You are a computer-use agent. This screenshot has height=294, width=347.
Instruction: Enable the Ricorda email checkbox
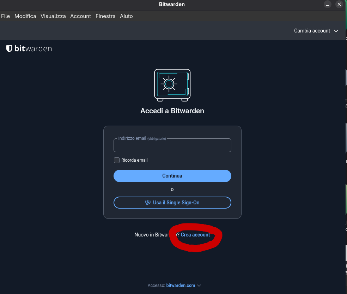click(117, 160)
